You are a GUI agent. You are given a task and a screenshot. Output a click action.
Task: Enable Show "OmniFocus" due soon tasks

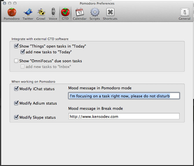16,61
